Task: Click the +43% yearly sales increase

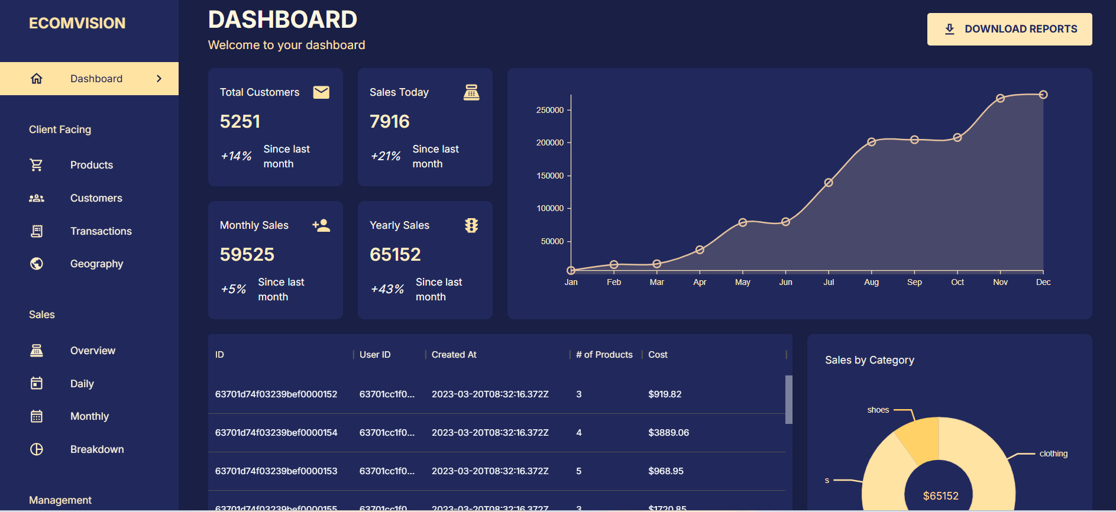Action: pyautogui.click(x=387, y=289)
